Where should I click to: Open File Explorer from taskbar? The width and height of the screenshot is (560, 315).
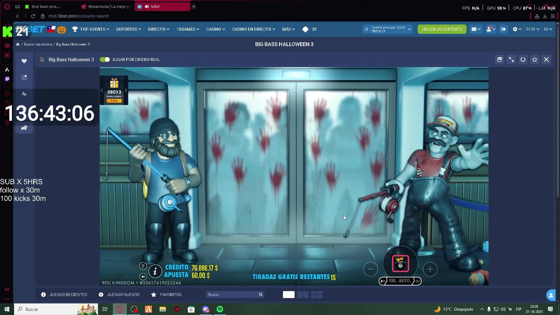pyautogui.click(x=163, y=309)
